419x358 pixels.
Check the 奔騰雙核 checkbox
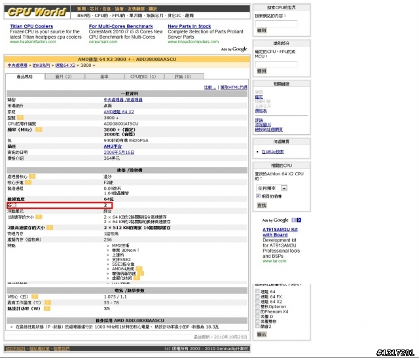[257, 321]
